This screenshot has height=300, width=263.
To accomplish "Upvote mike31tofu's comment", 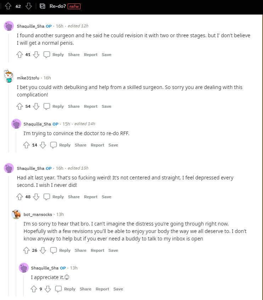I will pyautogui.click(x=20, y=106).
